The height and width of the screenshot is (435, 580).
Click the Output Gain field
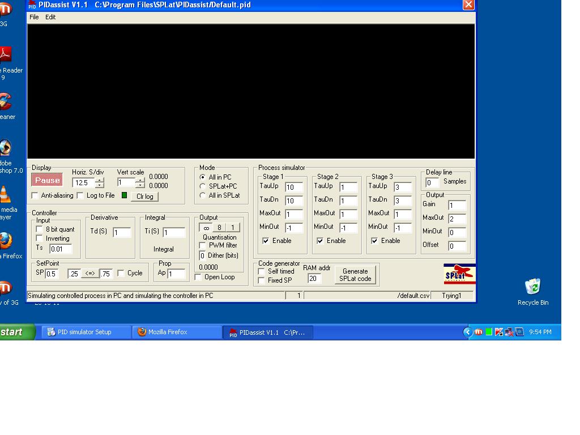(457, 205)
